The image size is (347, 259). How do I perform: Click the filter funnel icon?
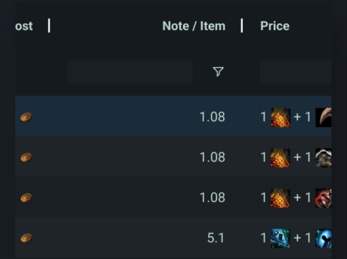218,72
